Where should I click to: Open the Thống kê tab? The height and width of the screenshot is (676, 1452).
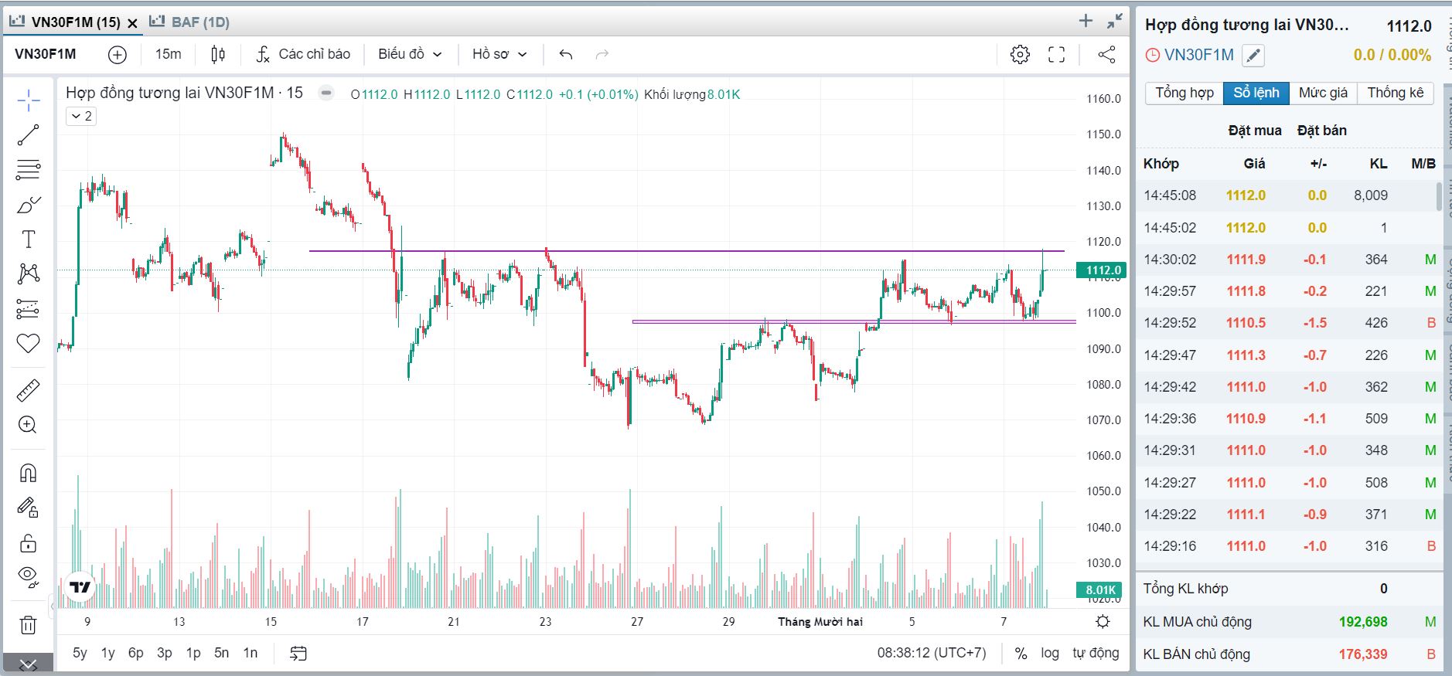[1396, 93]
